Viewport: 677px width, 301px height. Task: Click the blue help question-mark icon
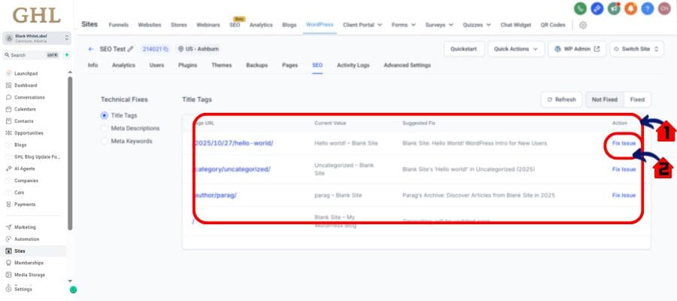tap(648, 8)
